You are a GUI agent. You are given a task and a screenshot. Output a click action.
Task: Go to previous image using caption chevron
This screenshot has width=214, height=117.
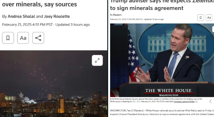coord(211,101)
